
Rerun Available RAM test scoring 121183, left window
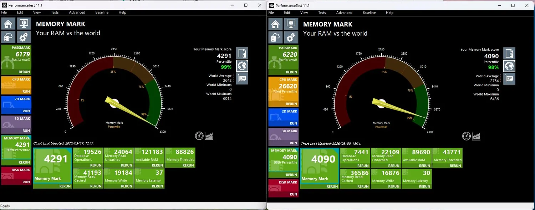coord(157,165)
